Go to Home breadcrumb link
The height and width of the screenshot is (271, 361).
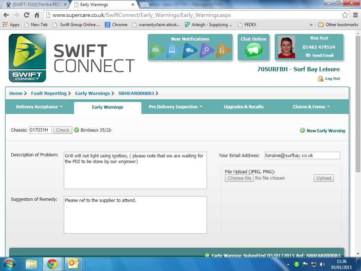pyautogui.click(x=16, y=93)
